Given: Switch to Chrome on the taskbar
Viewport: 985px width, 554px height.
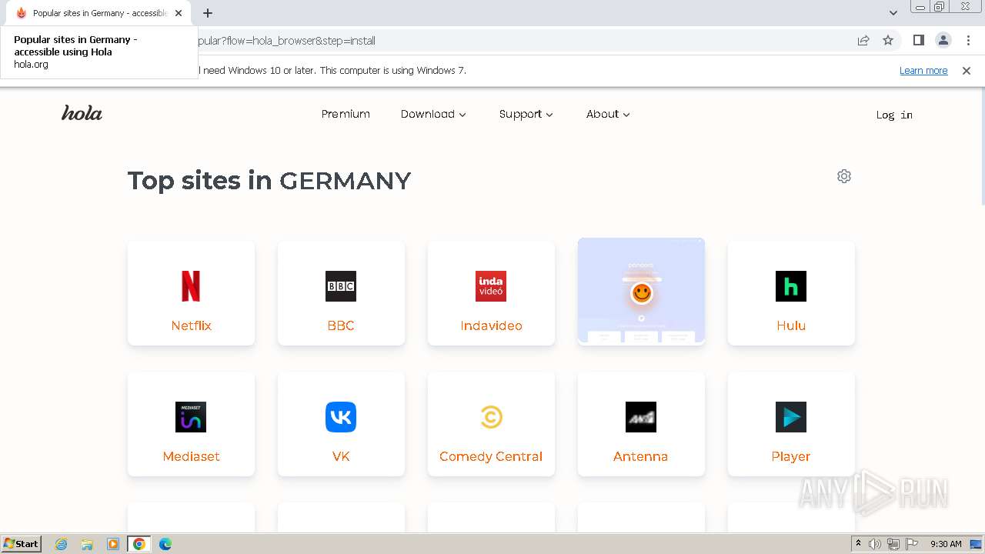Looking at the screenshot, I should click(x=139, y=544).
